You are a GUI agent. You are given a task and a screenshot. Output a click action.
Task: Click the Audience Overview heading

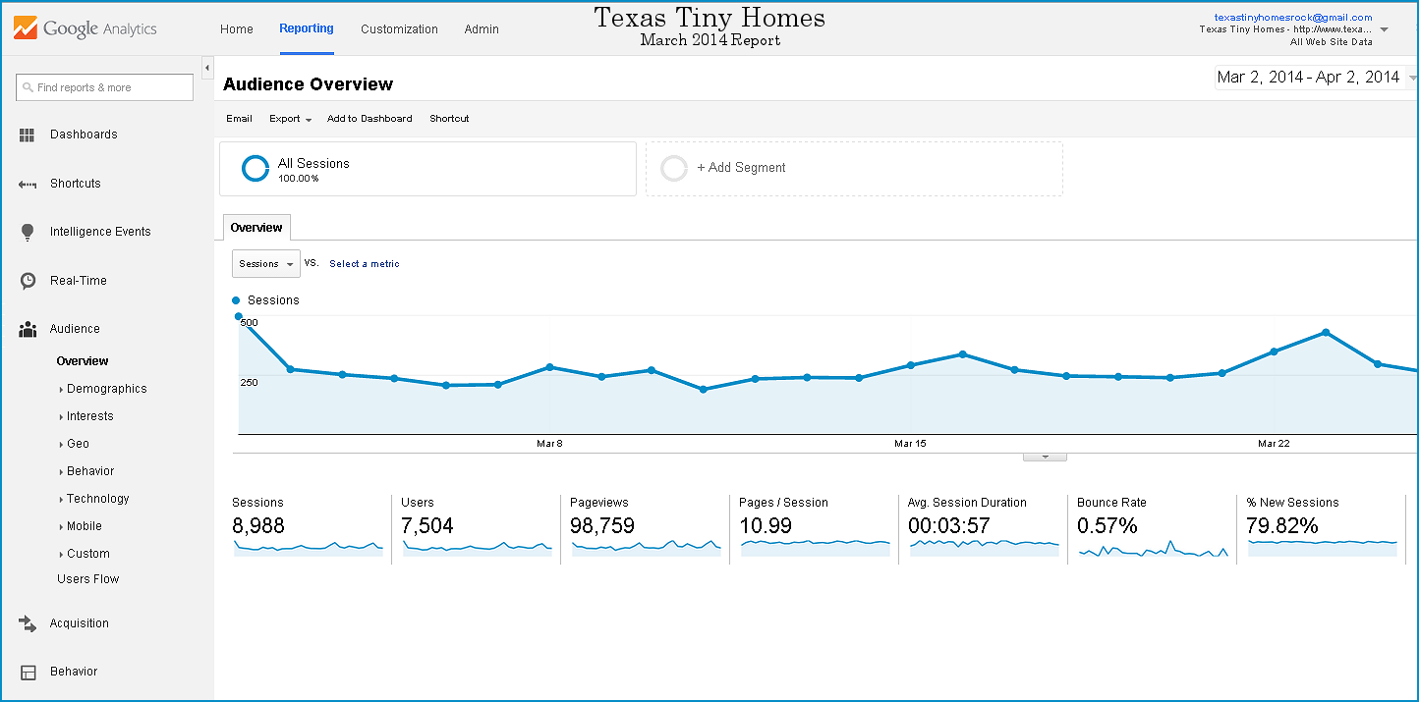pos(309,84)
